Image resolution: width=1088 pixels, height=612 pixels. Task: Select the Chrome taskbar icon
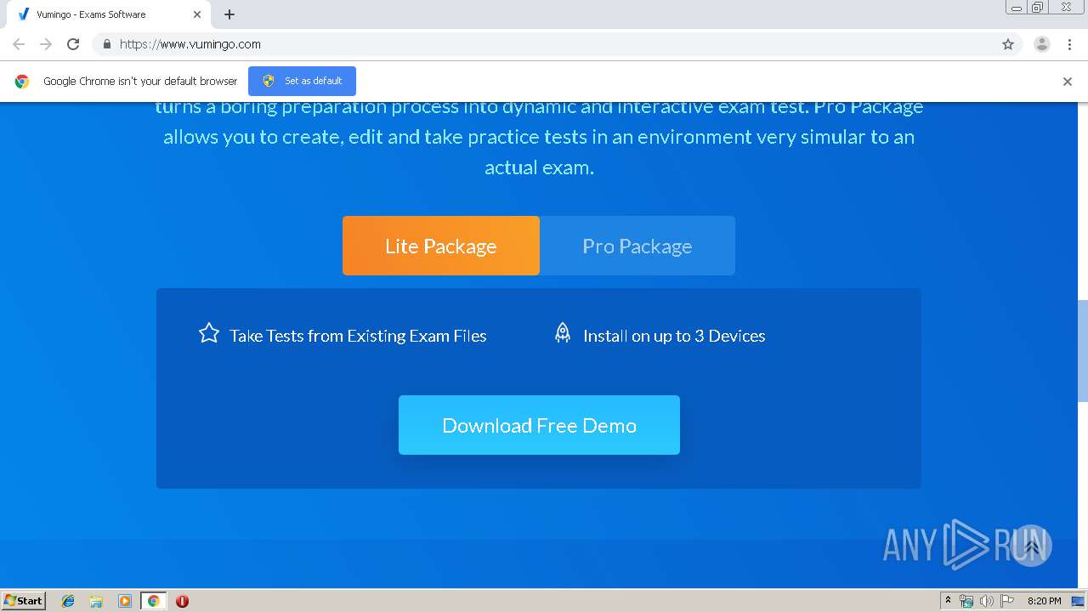click(x=153, y=601)
